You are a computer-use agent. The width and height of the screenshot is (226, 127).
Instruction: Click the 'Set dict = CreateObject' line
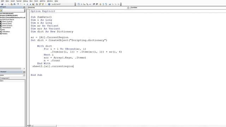(x=69, y=40)
